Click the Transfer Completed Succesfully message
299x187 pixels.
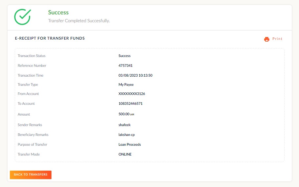click(79, 21)
